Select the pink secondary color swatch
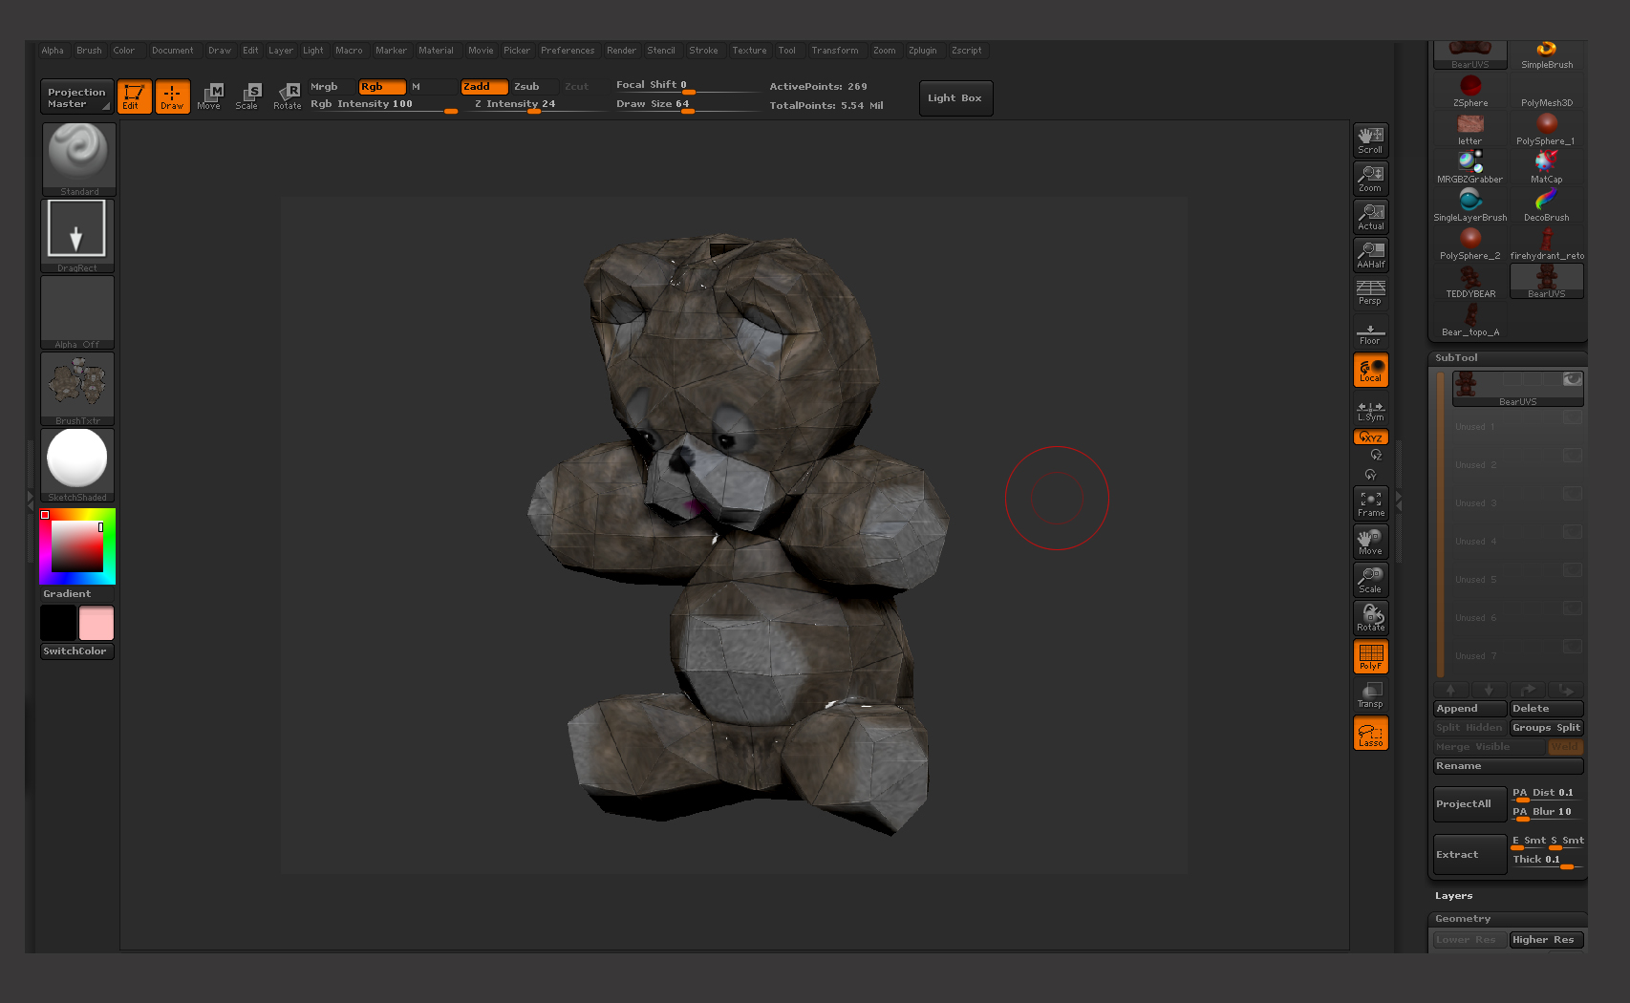The image size is (1630, 1003). pyautogui.click(x=97, y=623)
